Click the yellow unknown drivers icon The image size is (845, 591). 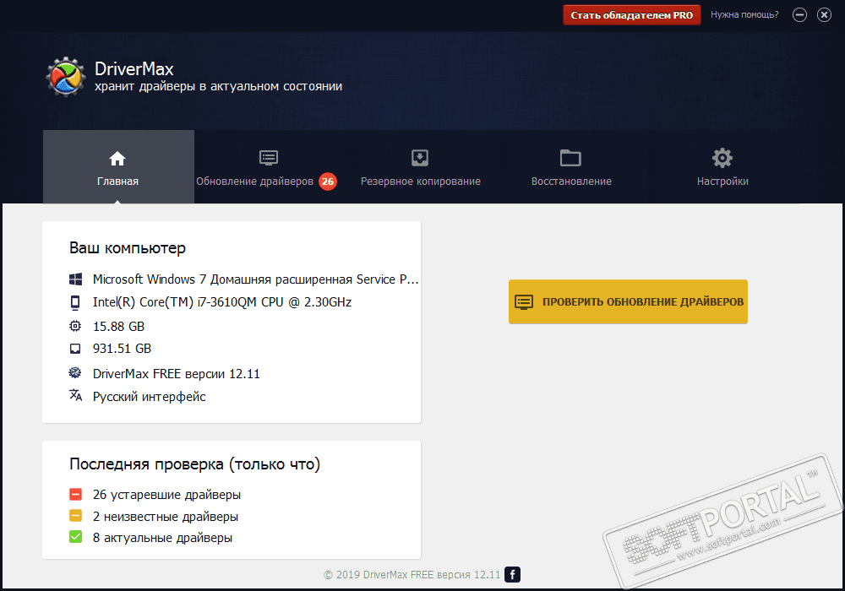click(75, 516)
